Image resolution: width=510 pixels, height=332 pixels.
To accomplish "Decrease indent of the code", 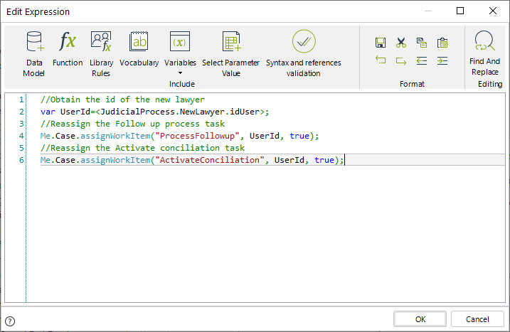I will (x=422, y=60).
